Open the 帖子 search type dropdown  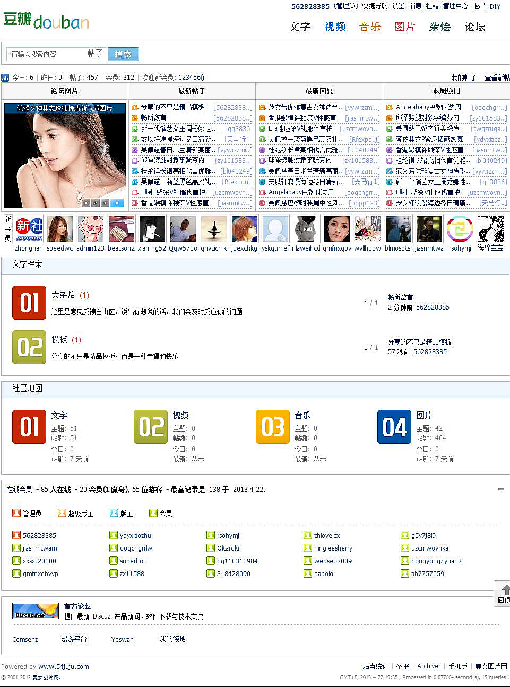(x=96, y=54)
